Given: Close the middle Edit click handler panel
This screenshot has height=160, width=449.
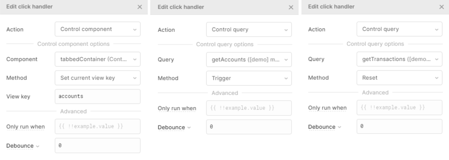Looking at the screenshot, I should (291, 7).
